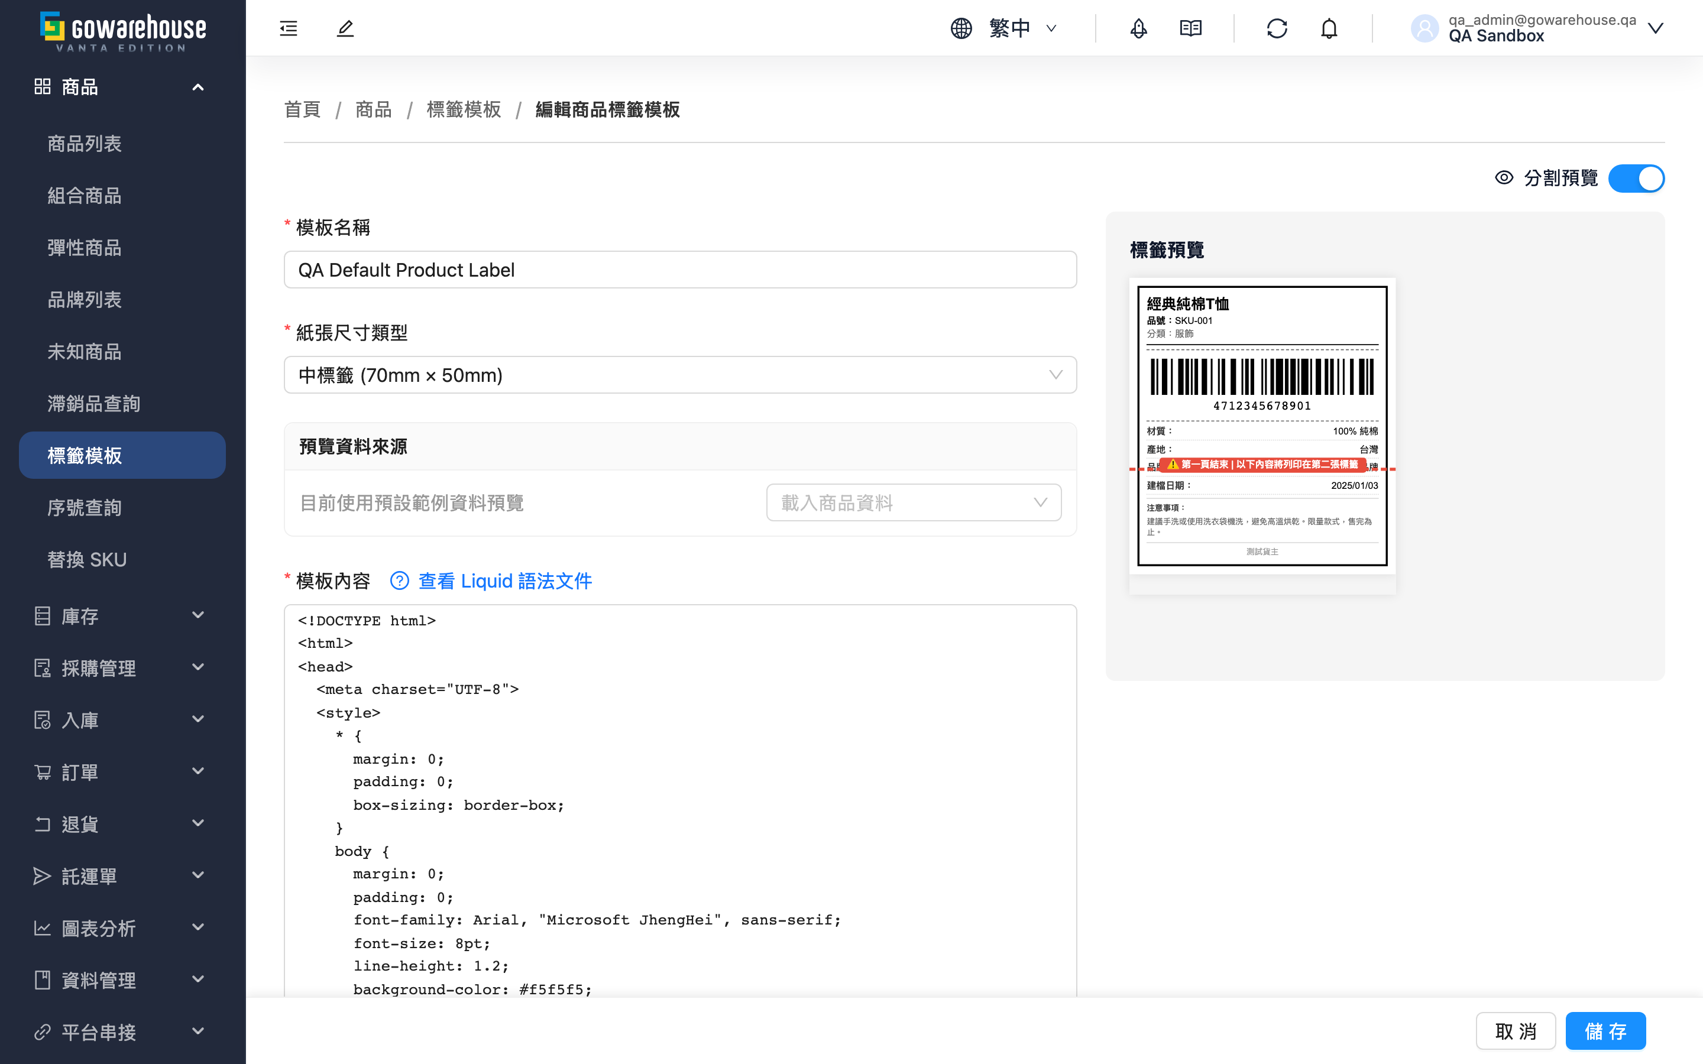Open the book documentation icon
Image resolution: width=1703 pixels, height=1064 pixels.
coord(1191,28)
